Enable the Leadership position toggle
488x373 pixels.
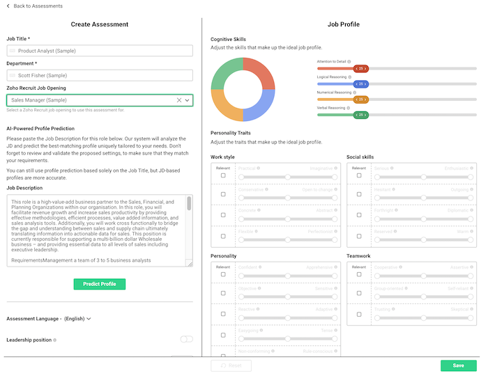(186, 340)
